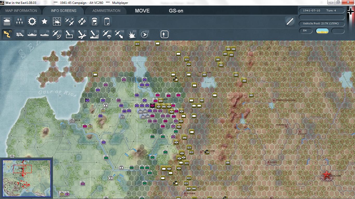Open the victory screen star icon
This screenshot has height=199, width=355.
(44, 21)
